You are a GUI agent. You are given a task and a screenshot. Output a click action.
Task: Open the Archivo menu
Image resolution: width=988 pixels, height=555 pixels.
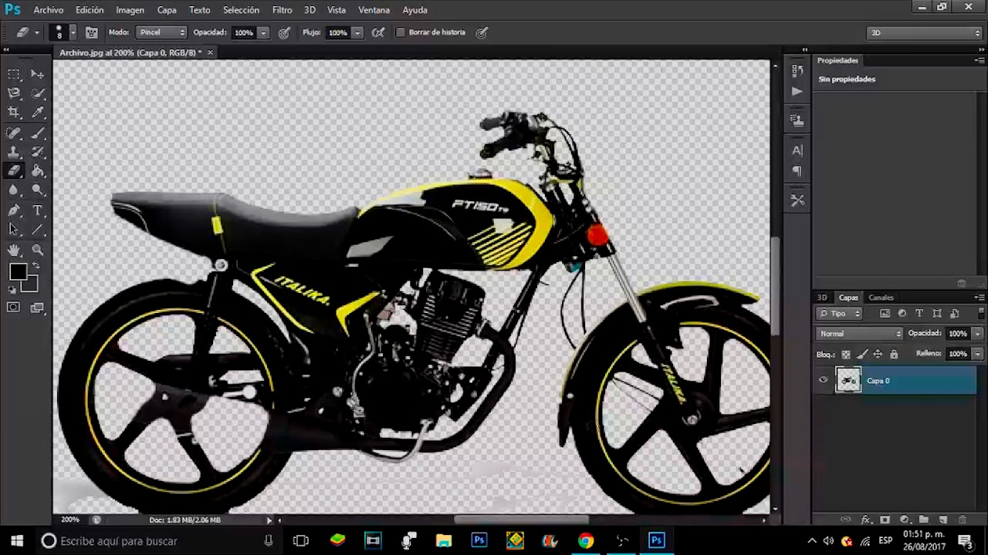point(49,10)
